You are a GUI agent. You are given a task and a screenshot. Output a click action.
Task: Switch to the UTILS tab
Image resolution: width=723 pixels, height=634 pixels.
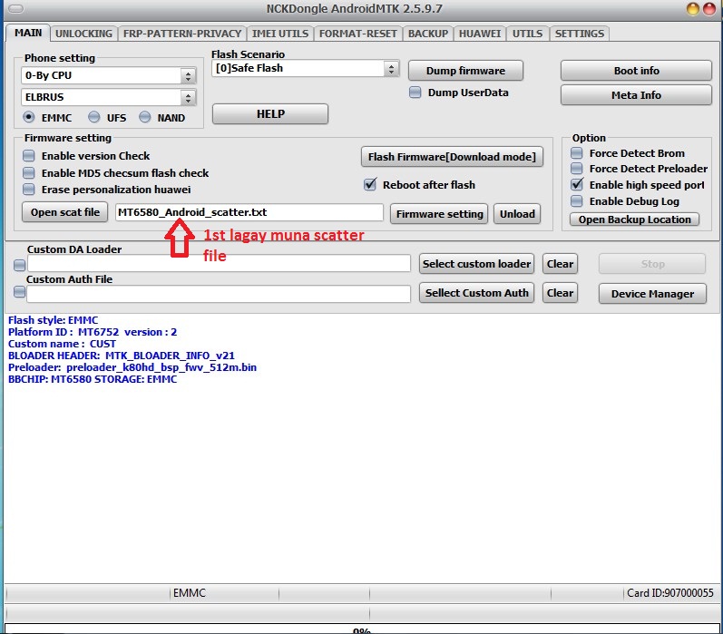click(527, 34)
